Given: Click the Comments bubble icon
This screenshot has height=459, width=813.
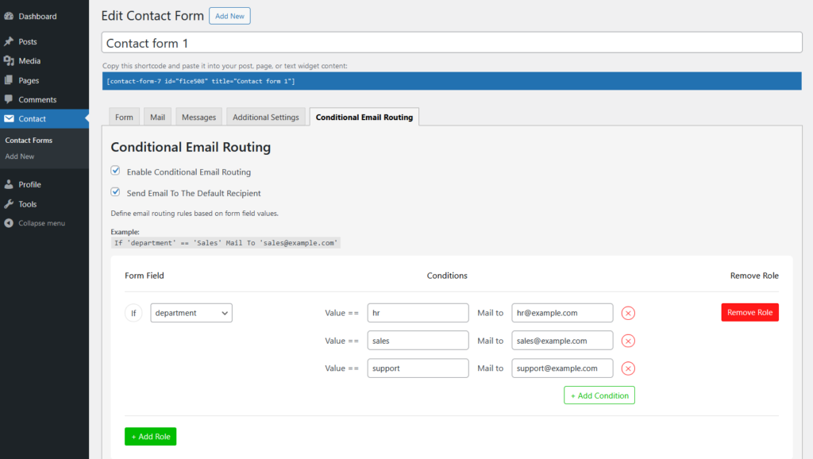Looking at the screenshot, I should (x=9, y=100).
